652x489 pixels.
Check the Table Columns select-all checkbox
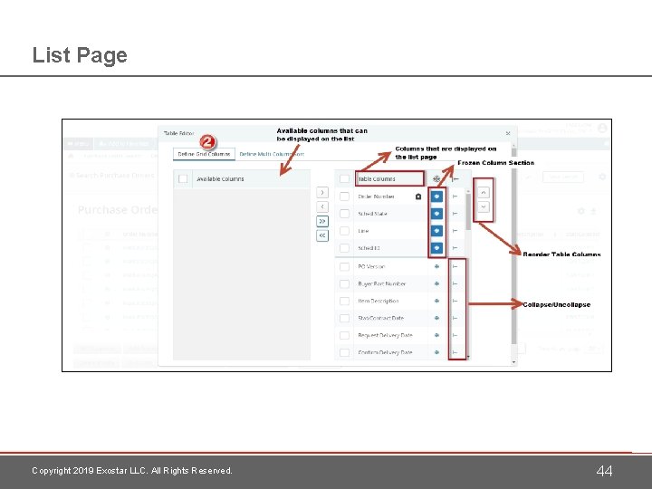pos(344,178)
